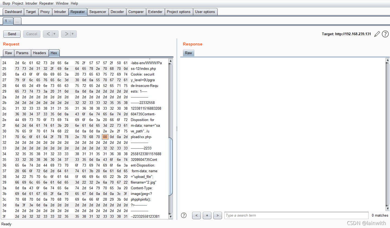Click the hex table scroll down arrow
Viewport: 390px width, 228px height.
tap(170, 217)
